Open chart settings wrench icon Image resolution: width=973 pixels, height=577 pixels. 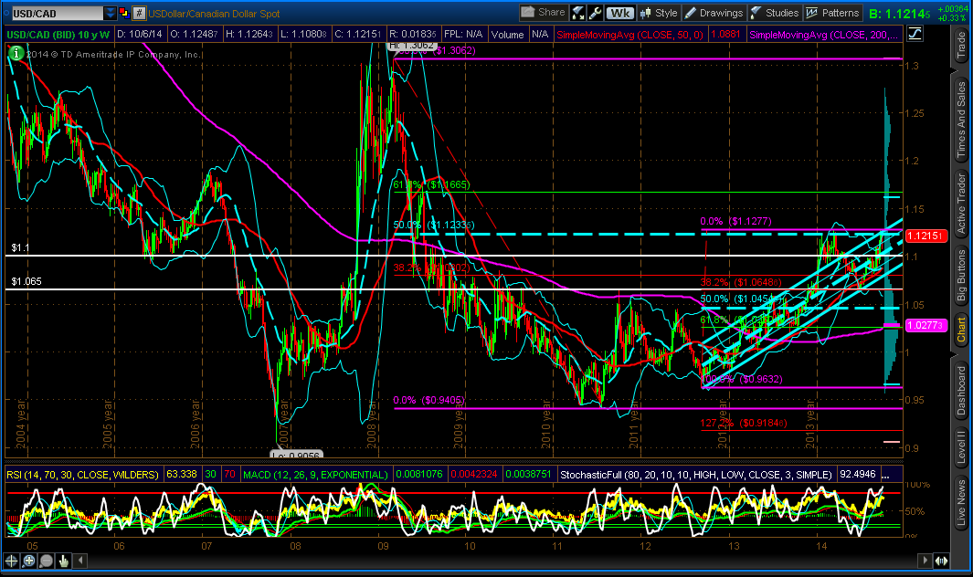tap(595, 13)
